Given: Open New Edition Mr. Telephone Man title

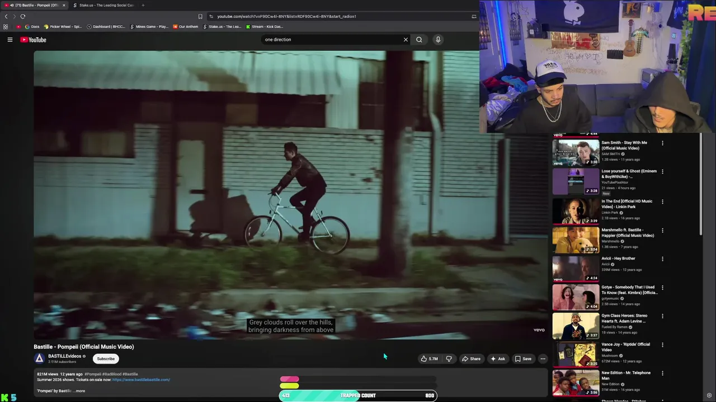Looking at the screenshot, I should click(626, 375).
